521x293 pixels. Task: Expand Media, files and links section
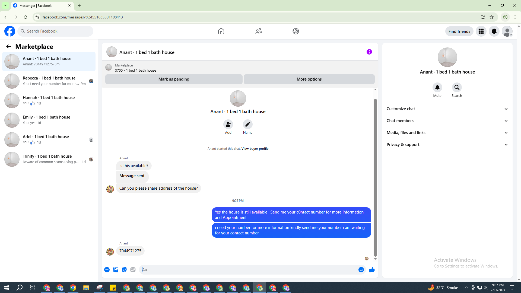447,133
